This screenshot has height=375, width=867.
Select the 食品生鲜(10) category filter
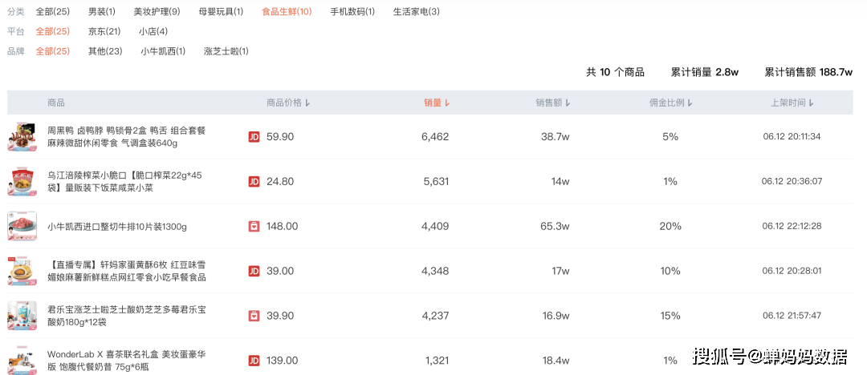click(287, 12)
